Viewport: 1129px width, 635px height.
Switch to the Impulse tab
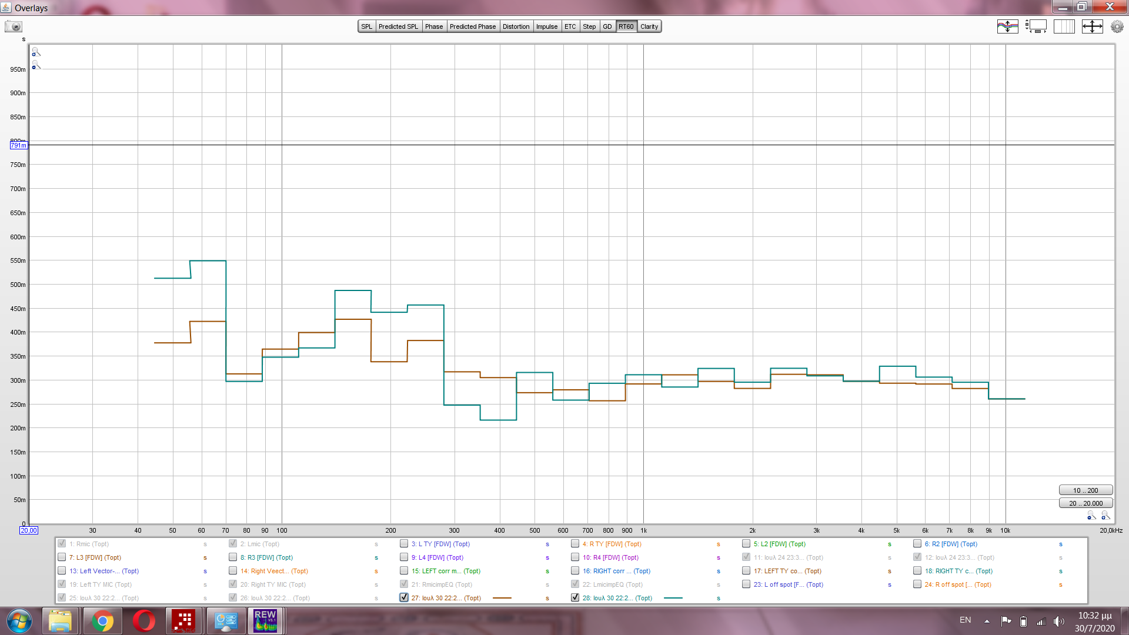point(546,26)
